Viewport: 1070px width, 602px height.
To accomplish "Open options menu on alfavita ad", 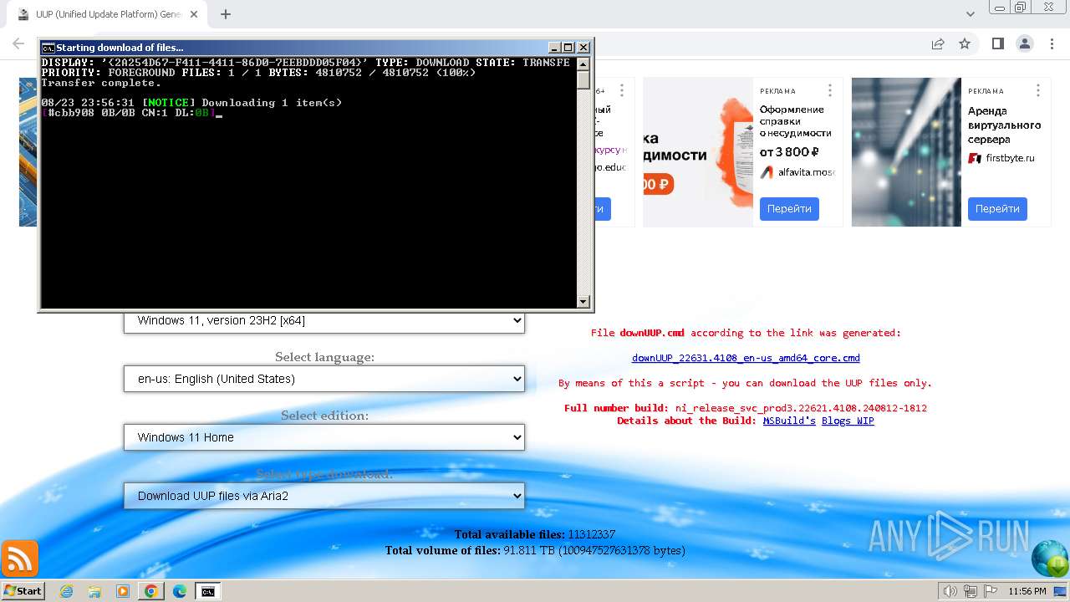I will coord(830,90).
